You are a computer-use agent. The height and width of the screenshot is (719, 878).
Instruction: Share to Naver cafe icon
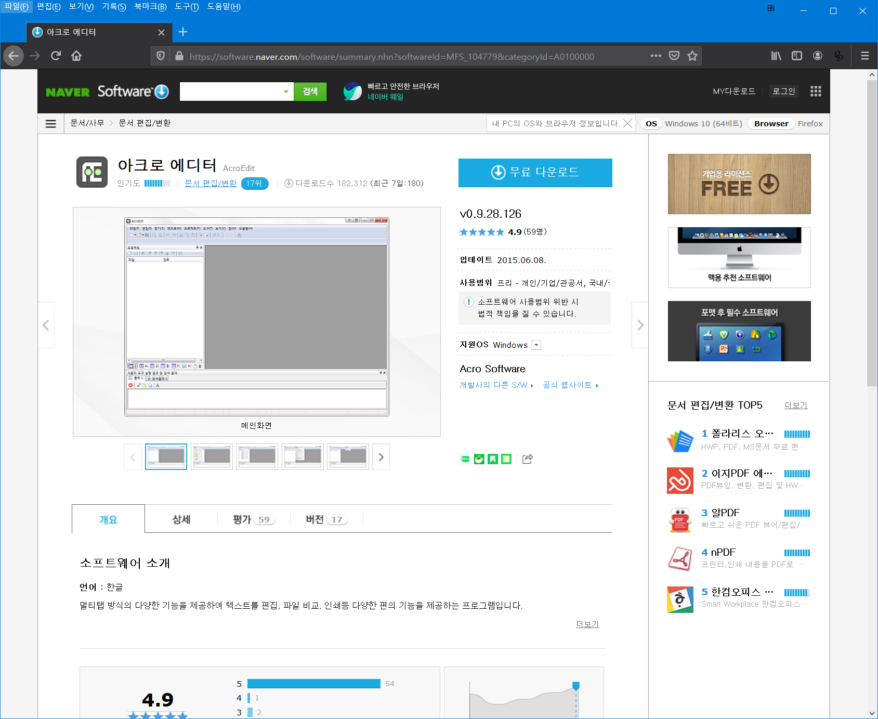[x=479, y=459]
